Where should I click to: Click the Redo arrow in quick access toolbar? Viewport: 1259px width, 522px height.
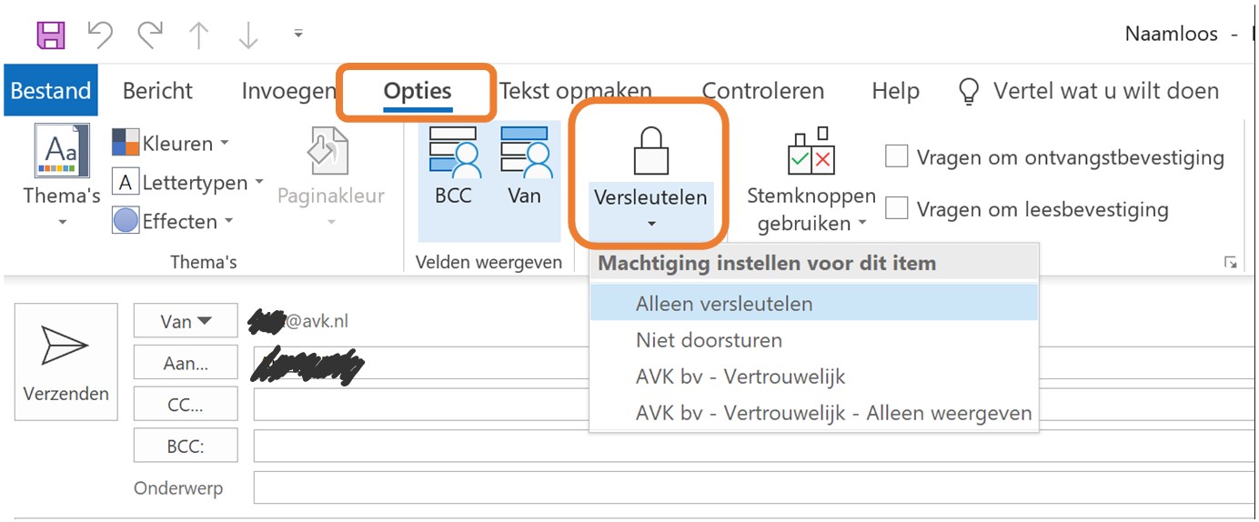[x=150, y=35]
